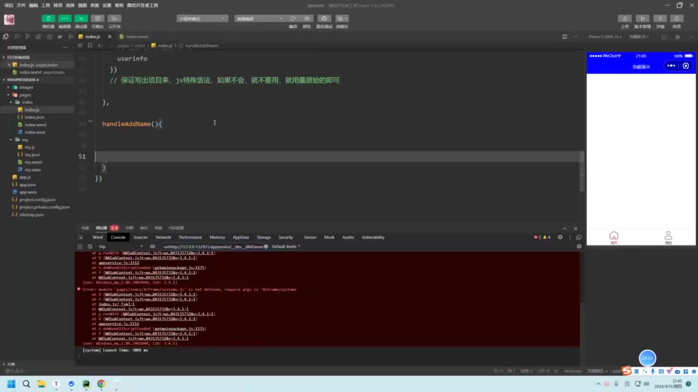Switch to the AppData devtools tab
Screen dimensions: 698x392
240,237
